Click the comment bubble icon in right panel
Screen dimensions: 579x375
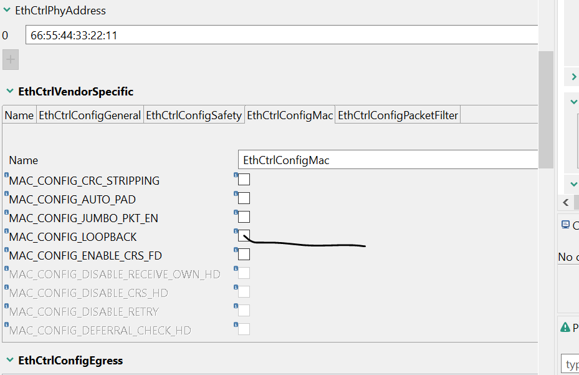coord(566,225)
